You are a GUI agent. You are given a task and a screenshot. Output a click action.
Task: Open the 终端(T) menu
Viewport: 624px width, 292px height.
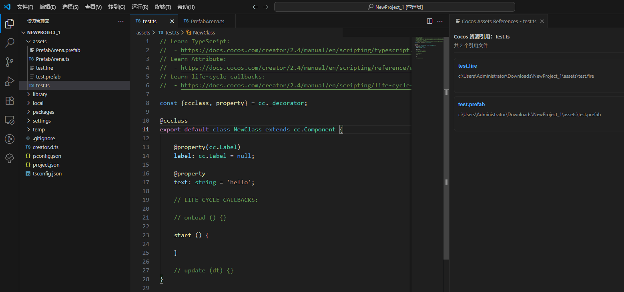coord(163,7)
